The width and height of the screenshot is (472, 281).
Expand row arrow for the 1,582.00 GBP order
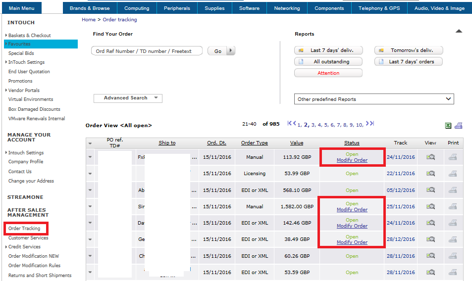click(x=90, y=206)
